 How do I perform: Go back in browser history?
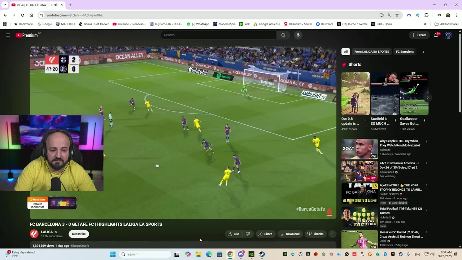pos(5,15)
